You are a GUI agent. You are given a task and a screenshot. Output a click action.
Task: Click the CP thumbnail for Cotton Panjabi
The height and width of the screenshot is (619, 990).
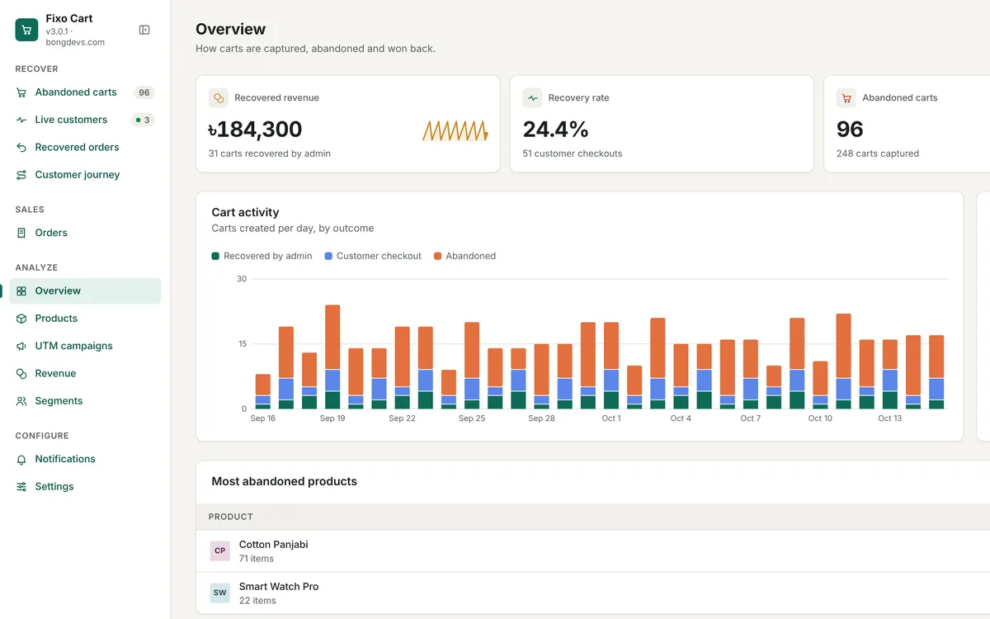point(220,550)
